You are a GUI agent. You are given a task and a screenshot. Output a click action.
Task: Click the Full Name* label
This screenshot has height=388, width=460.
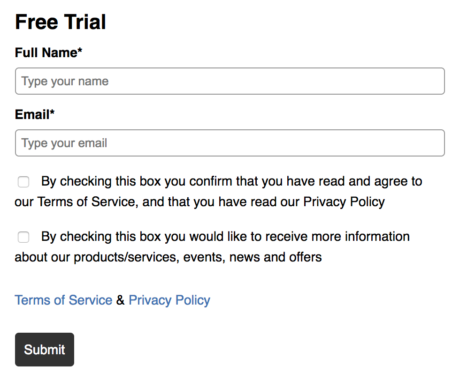click(46, 52)
